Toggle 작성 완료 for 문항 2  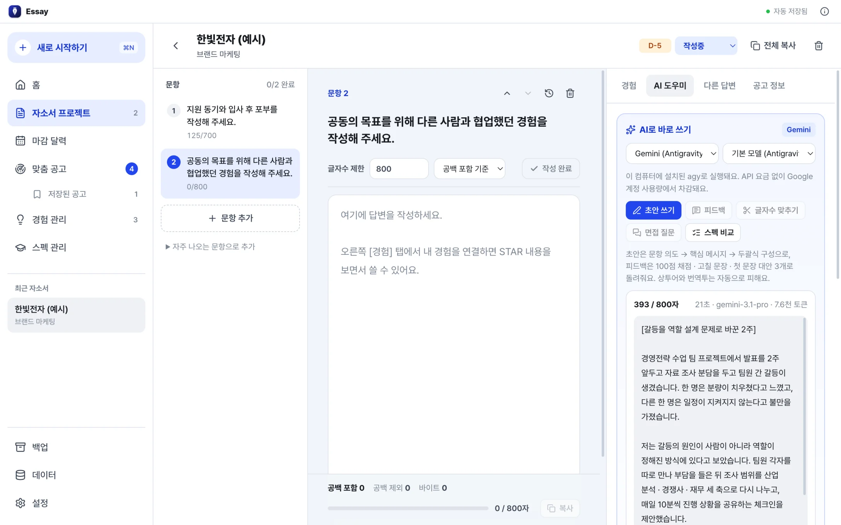coord(551,169)
